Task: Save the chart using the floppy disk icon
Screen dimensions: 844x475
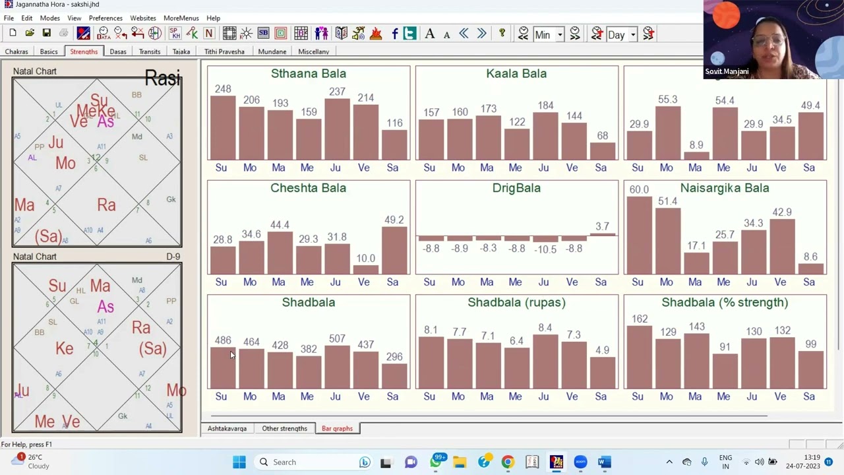Action: tap(46, 34)
